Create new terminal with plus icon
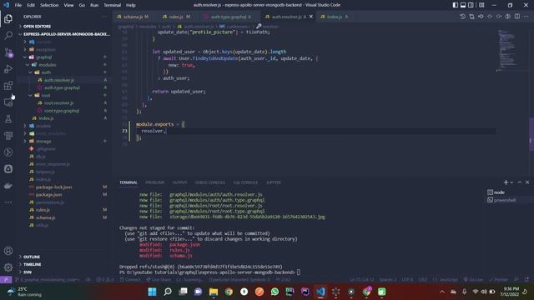This screenshot has width=534, height=300. click(506, 182)
